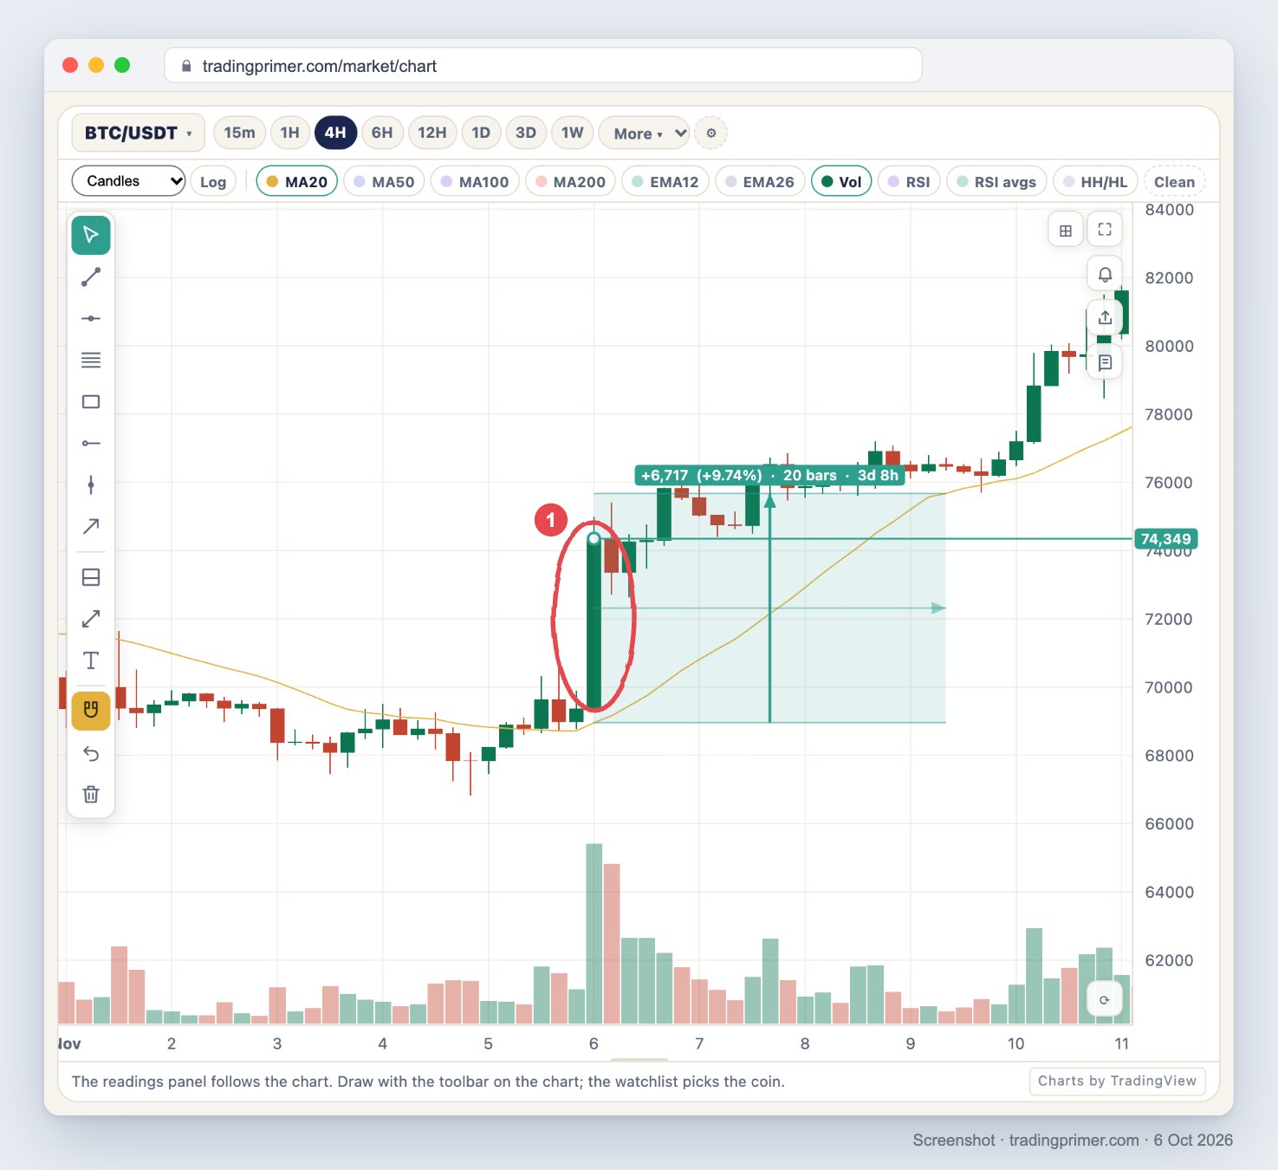Toggle the Vol volume indicator
The width and height of the screenshot is (1278, 1170).
pyautogui.click(x=841, y=181)
